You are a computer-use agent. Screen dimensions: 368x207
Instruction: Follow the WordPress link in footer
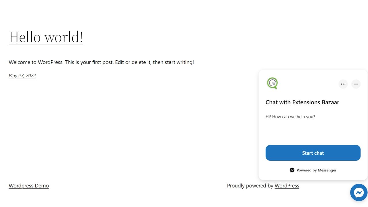(287, 186)
